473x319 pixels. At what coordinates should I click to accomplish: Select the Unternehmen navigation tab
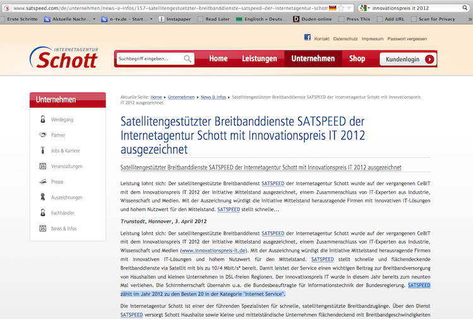pos(313,59)
